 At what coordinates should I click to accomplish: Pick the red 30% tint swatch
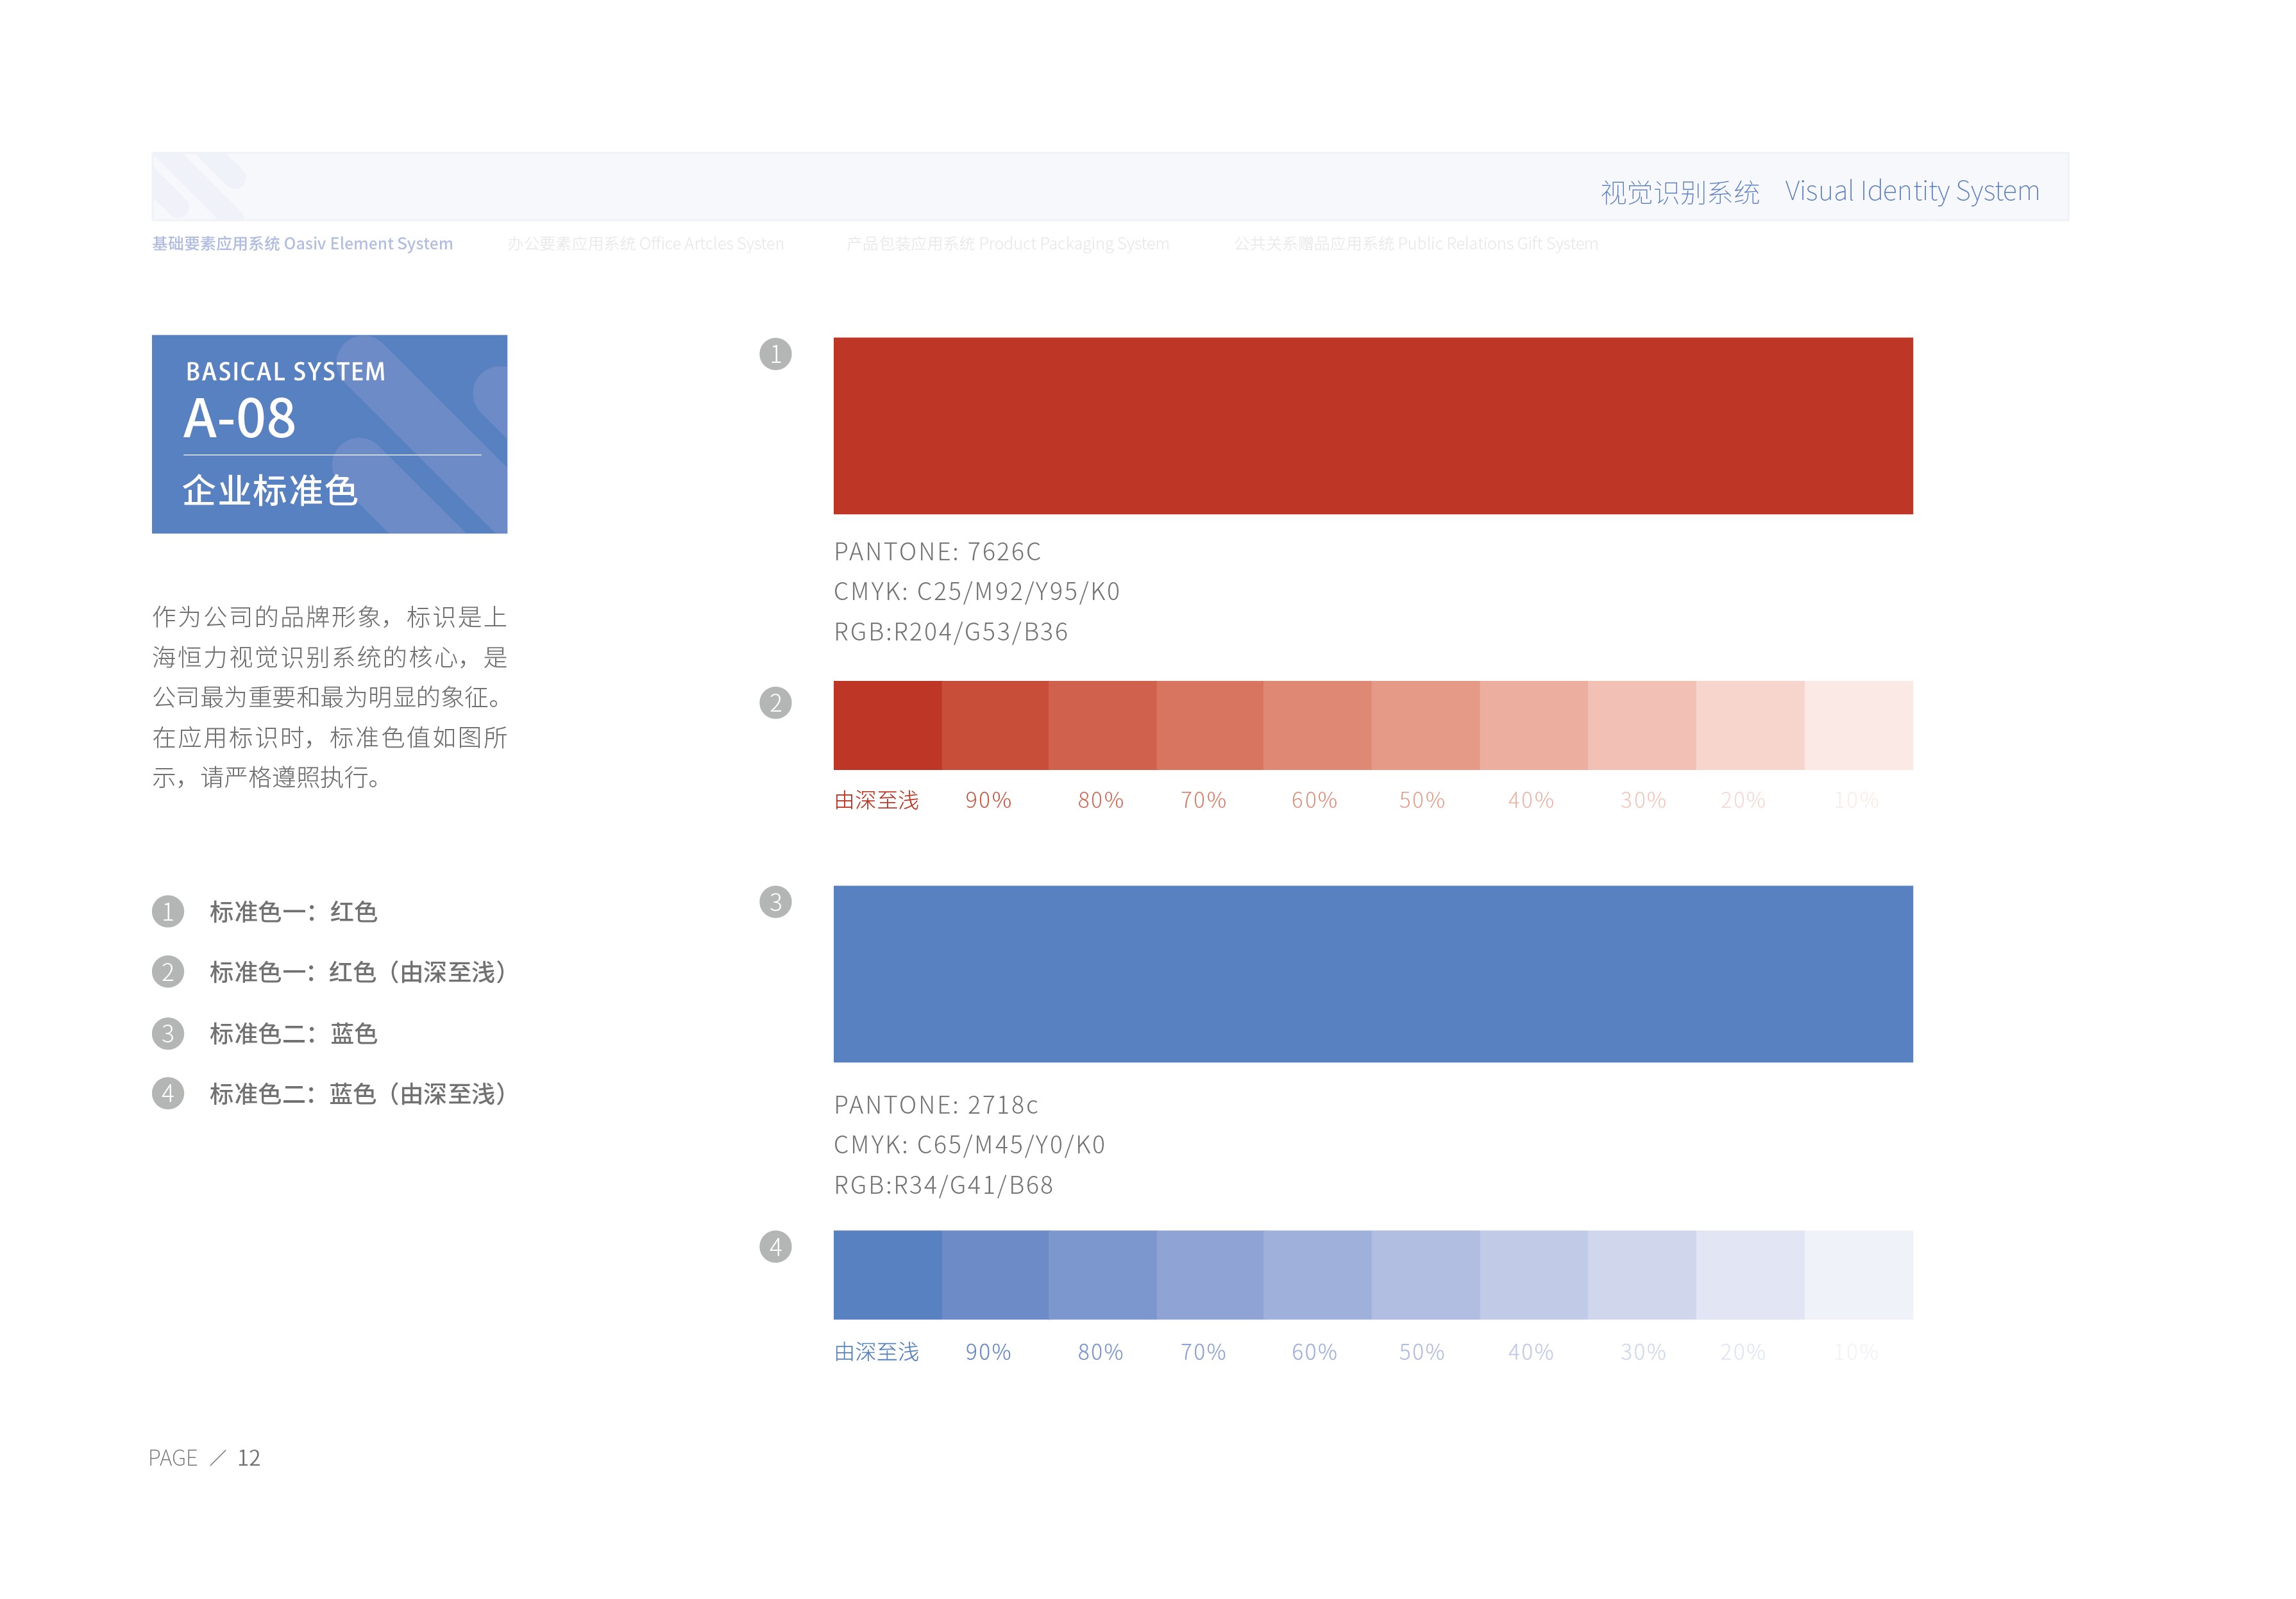pyautogui.click(x=1642, y=726)
